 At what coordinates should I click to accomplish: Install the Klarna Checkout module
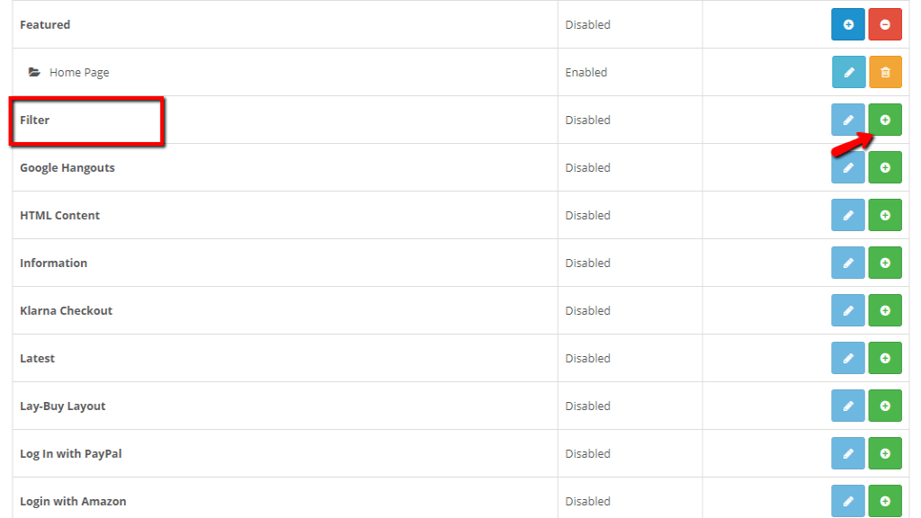885,311
